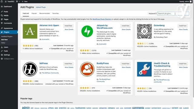Open the admin user avatar

191,2
